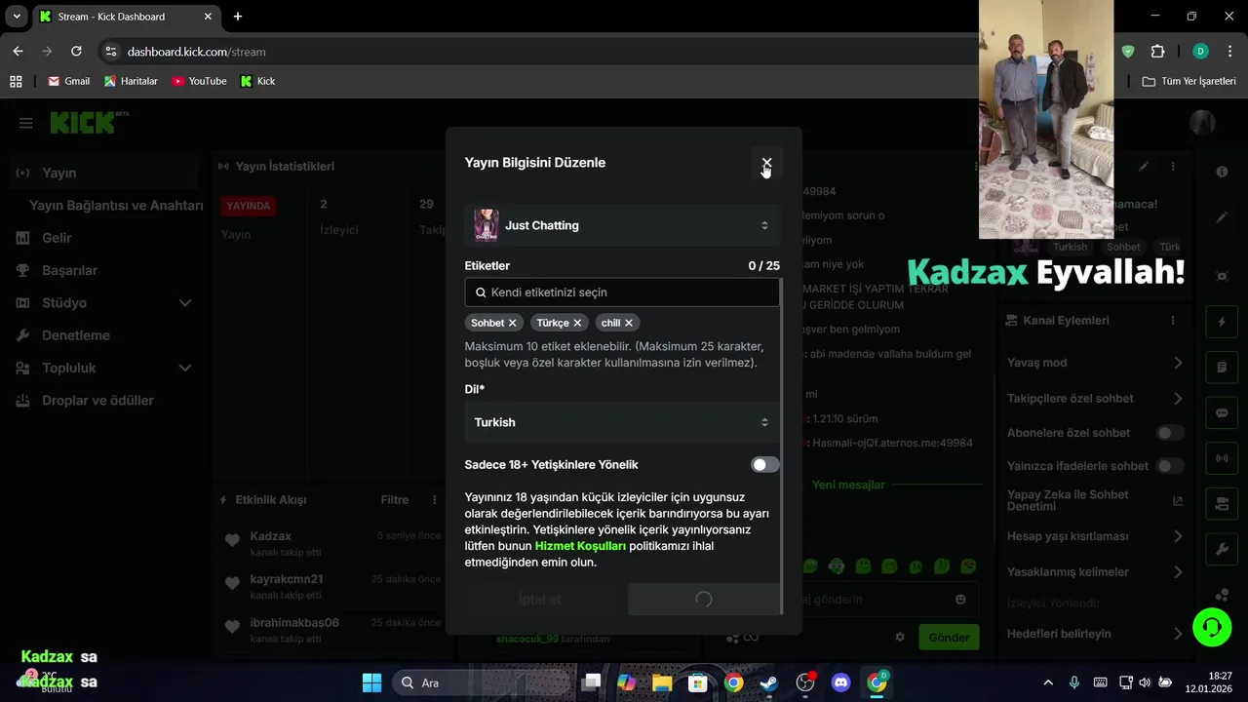Open emoji picker in chat input
This screenshot has height=702, width=1248.
(x=960, y=600)
